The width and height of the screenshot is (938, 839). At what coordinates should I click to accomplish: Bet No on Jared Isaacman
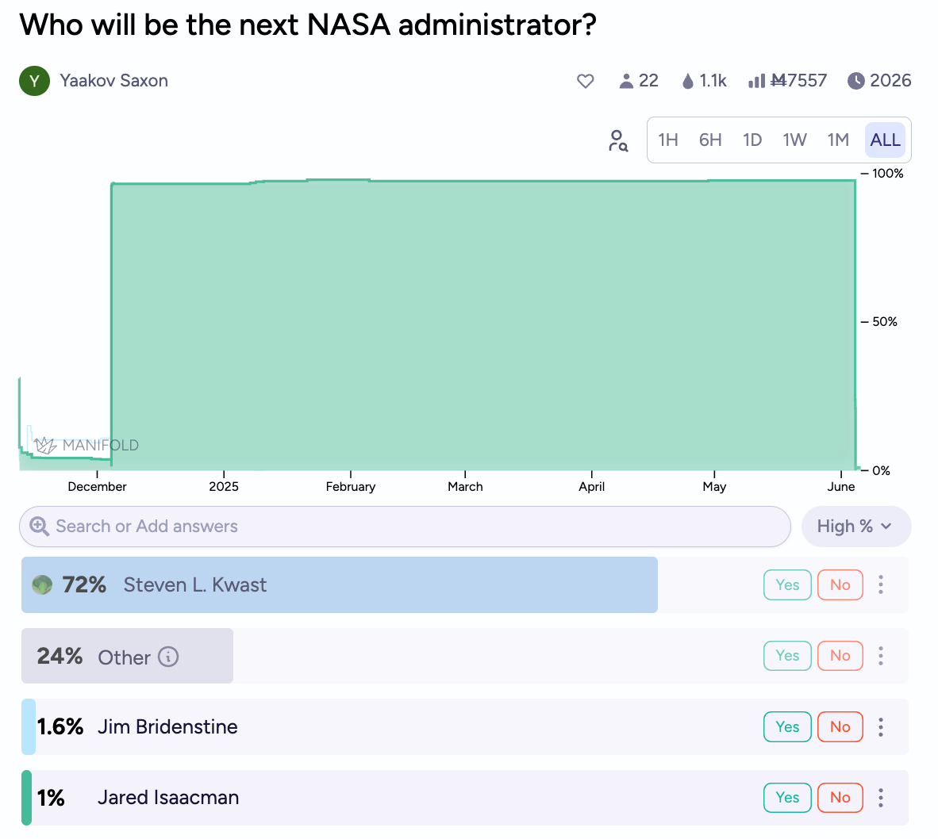[x=840, y=797]
